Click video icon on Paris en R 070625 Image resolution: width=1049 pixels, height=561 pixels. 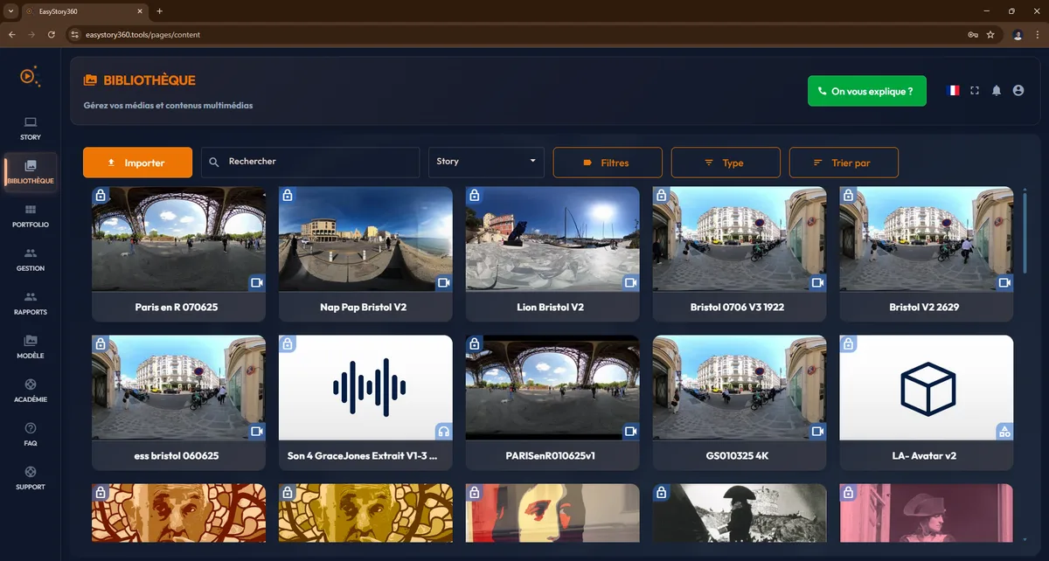pyautogui.click(x=257, y=283)
